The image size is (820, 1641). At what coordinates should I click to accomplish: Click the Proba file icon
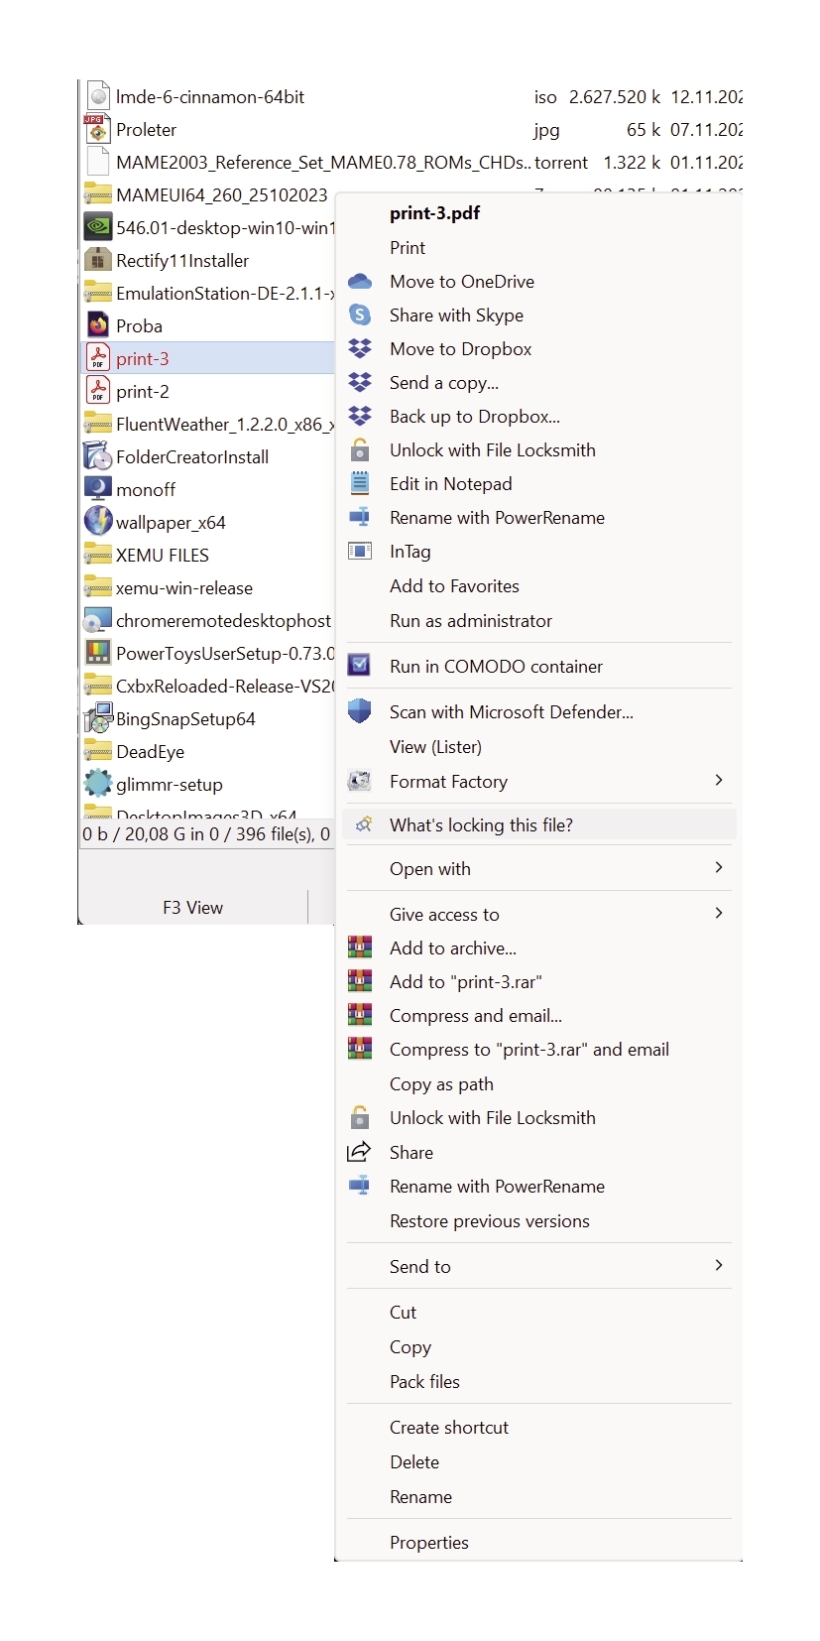pos(98,325)
